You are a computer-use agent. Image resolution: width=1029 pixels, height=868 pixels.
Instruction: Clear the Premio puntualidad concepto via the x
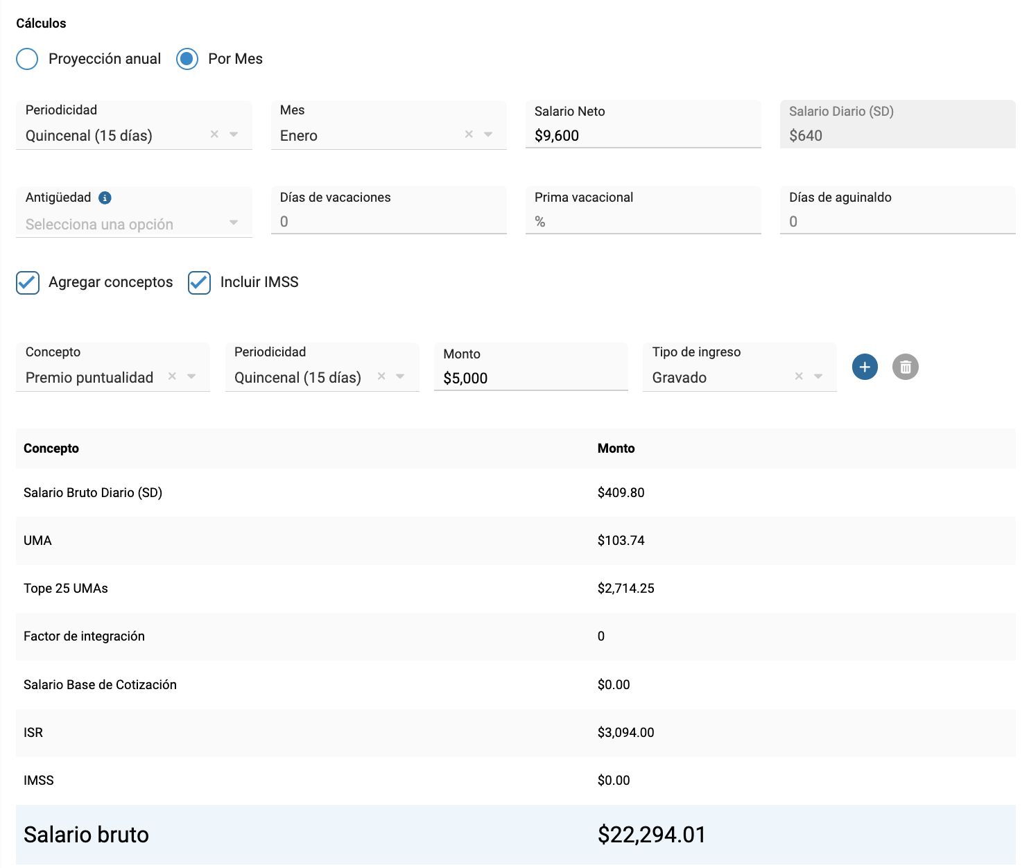171,377
